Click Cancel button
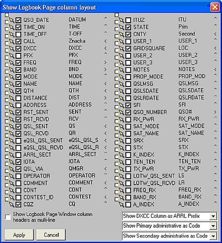Image resolution: width=222 pixels, height=243 pixels. tap(51, 235)
